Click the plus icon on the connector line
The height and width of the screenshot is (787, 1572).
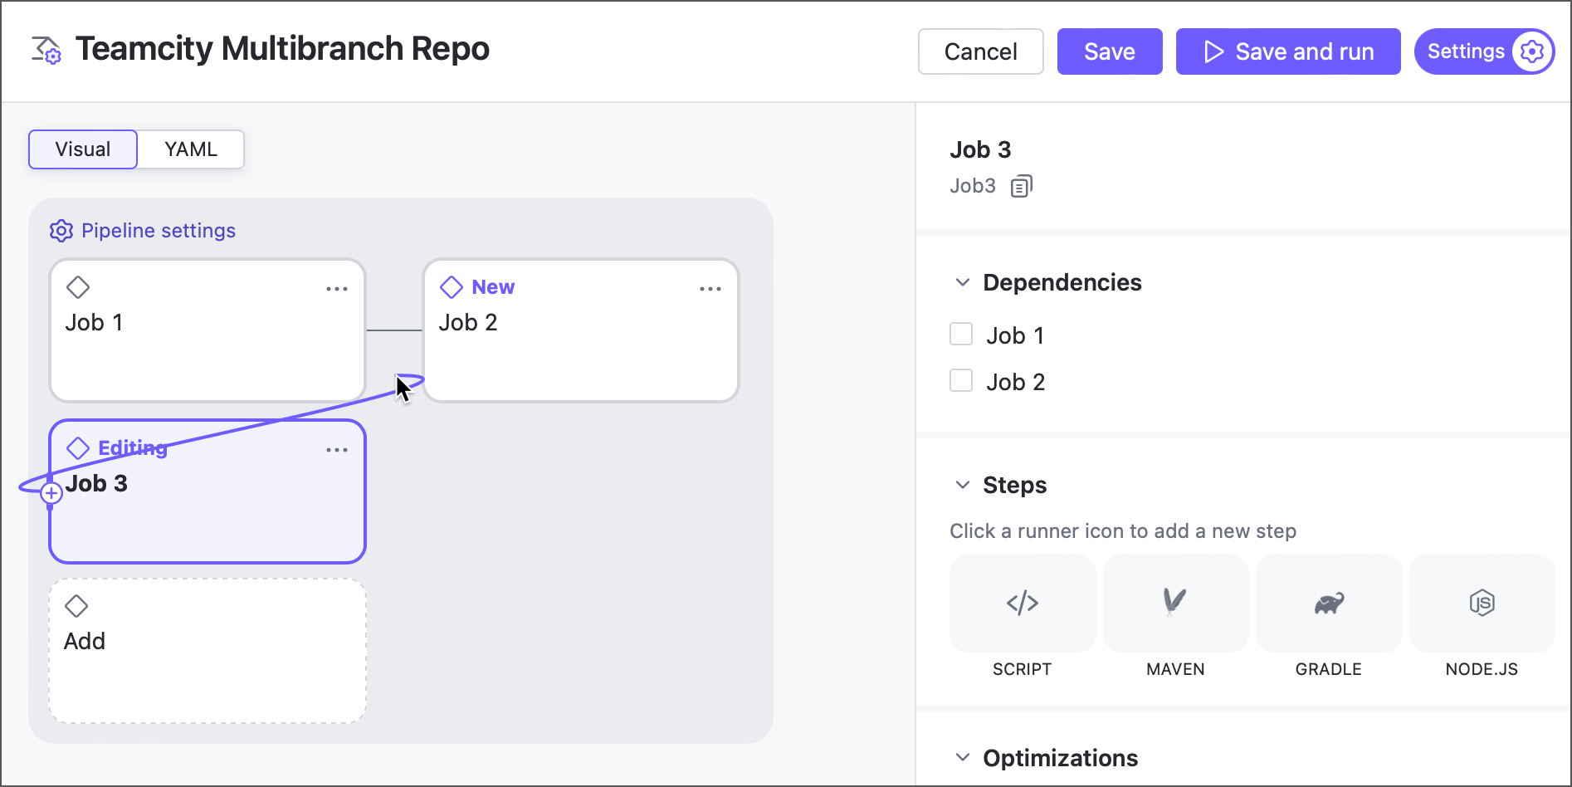point(51,492)
